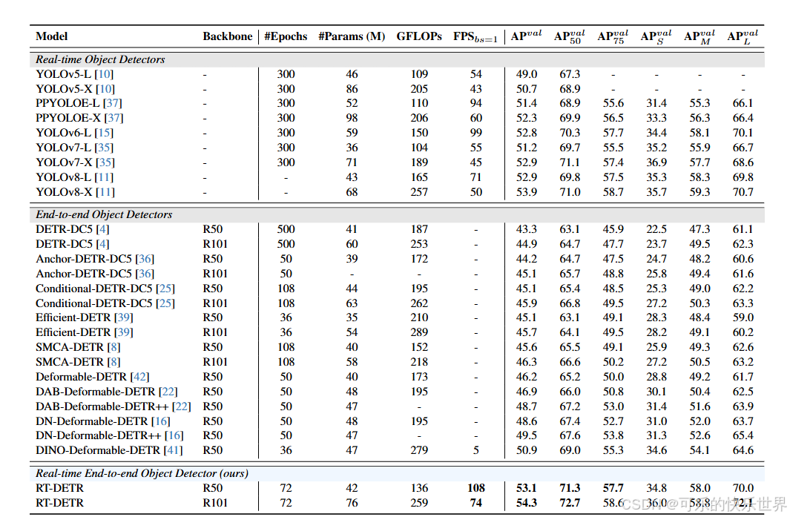The image size is (790, 517).
Task: Click FPS value 5 for DINO-Deformable-DETR
Action: coord(476,450)
